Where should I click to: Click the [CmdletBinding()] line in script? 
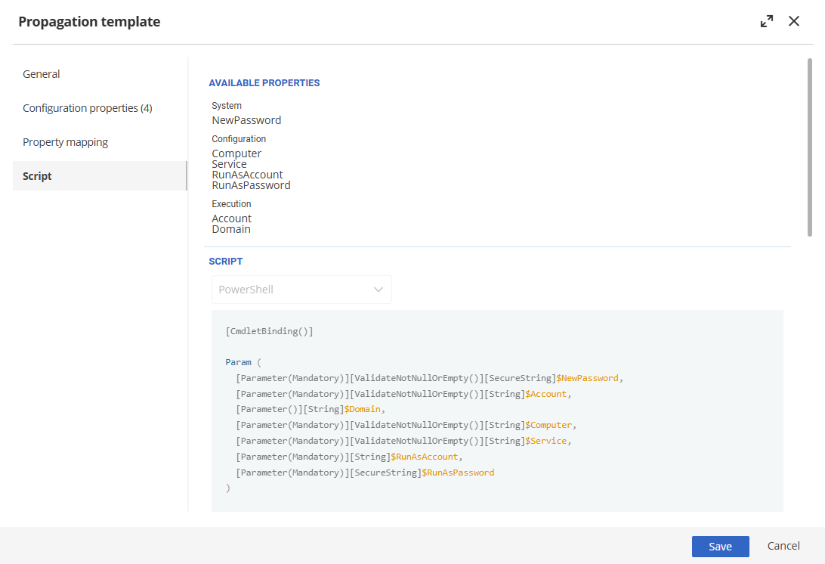coord(269,331)
